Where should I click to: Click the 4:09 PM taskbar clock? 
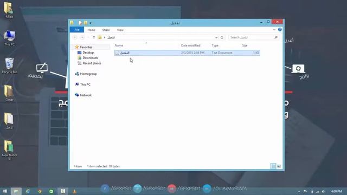337,191
